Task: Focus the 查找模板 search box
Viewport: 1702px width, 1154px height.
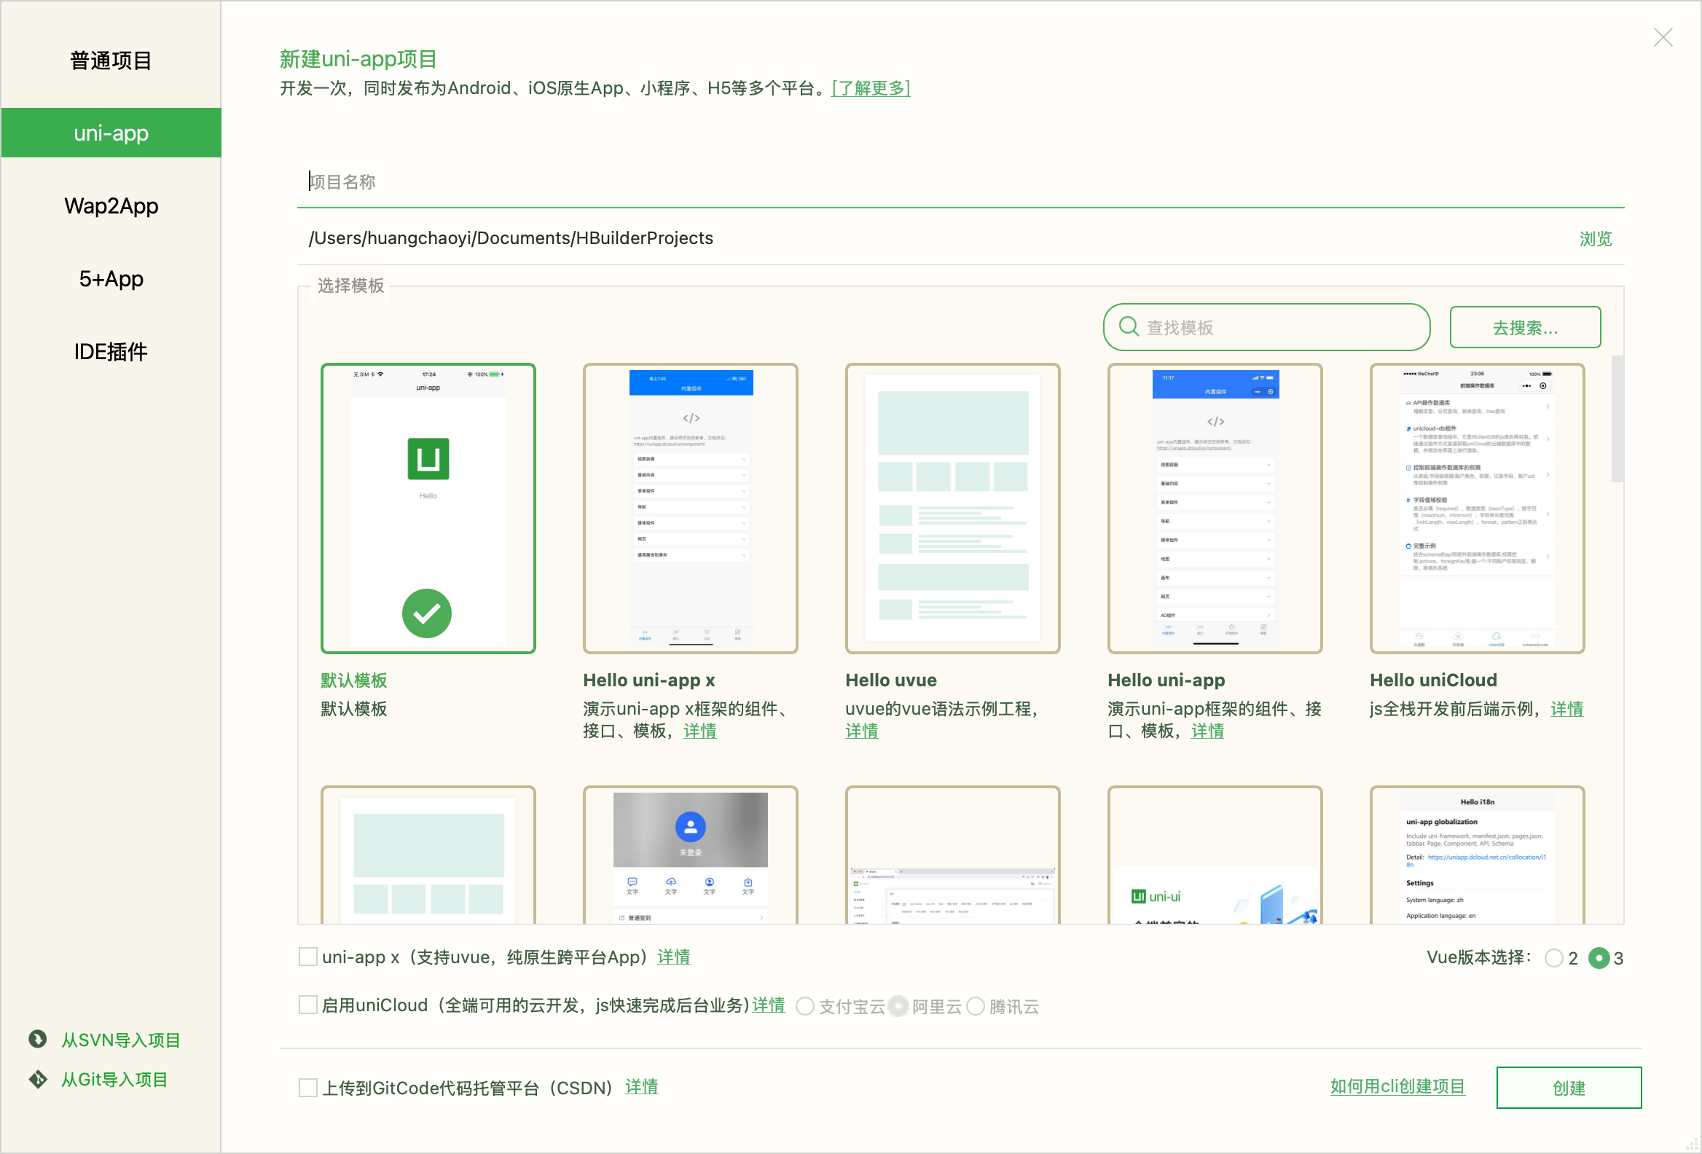Action: pyautogui.click(x=1266, y=327)
